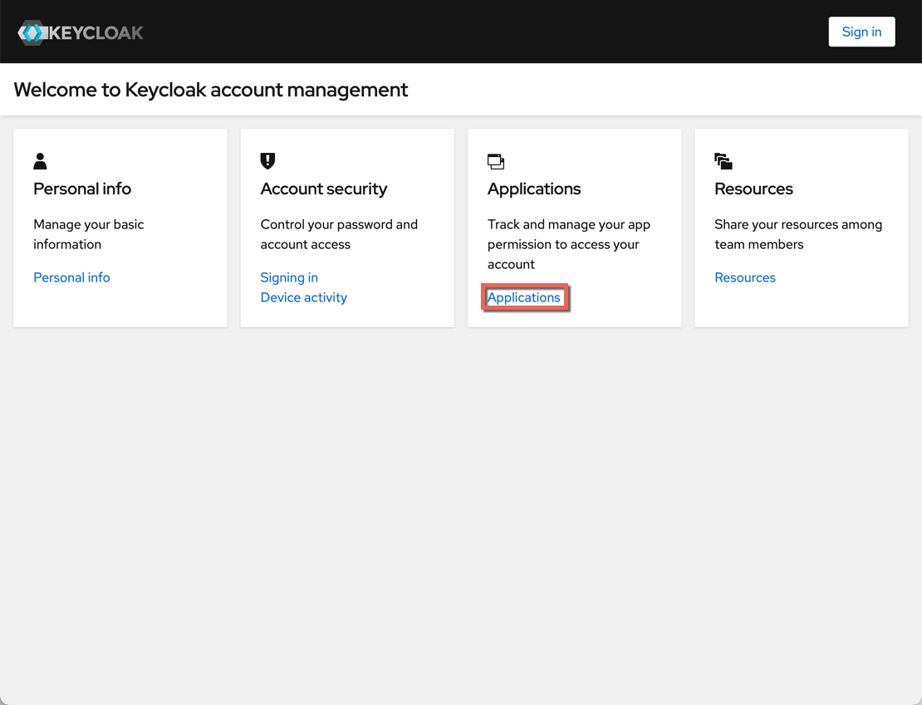Screen dimensions: 922x705
Task: Select the Applications card heading
Action: tap(534, 188)
